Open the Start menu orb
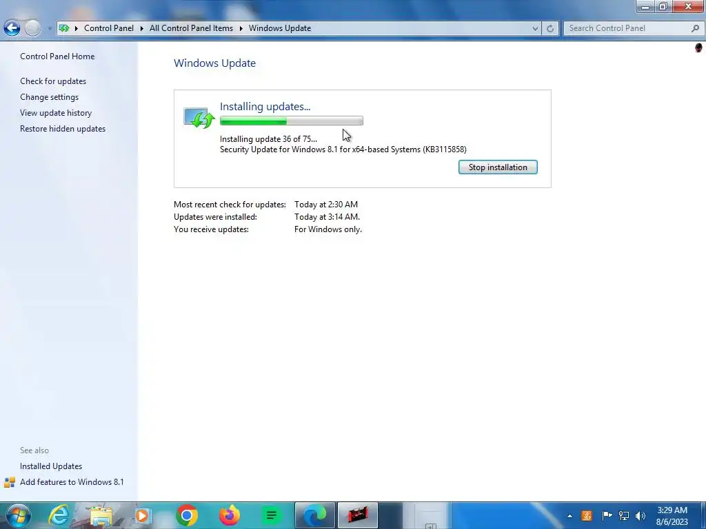The width and height of the screenshot is (706, 529). [x=18, y=515]
